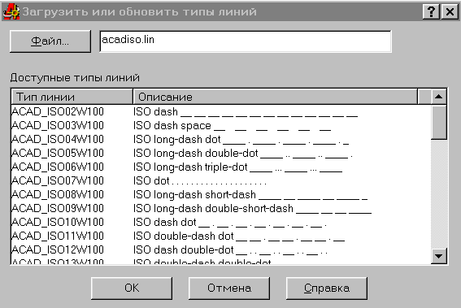Sort by the Тип линии column header

[72, 97]
